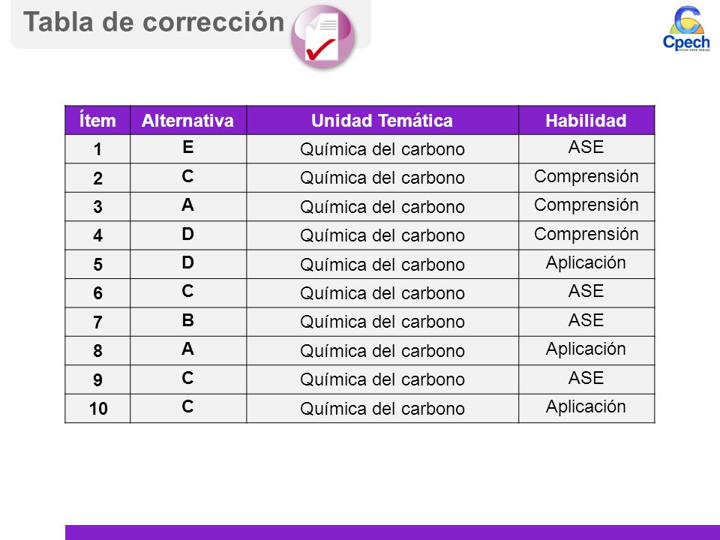Viewport: 720px width, 540px height.
Task: Click the Habilidad column header
Action: click(x=586, y=120)
